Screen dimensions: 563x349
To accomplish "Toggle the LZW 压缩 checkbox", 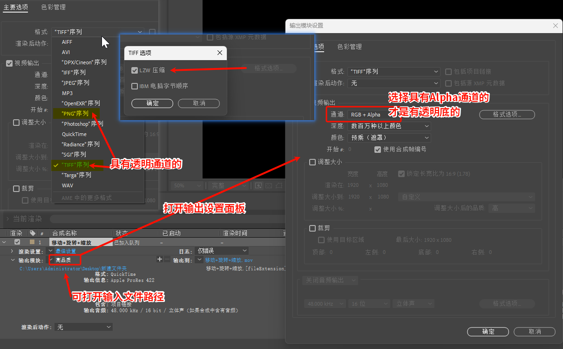I will (135, 70).
